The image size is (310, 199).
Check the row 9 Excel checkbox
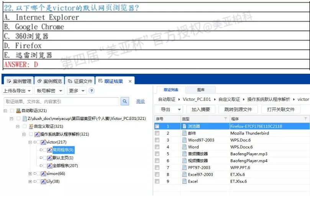point(157,181)
